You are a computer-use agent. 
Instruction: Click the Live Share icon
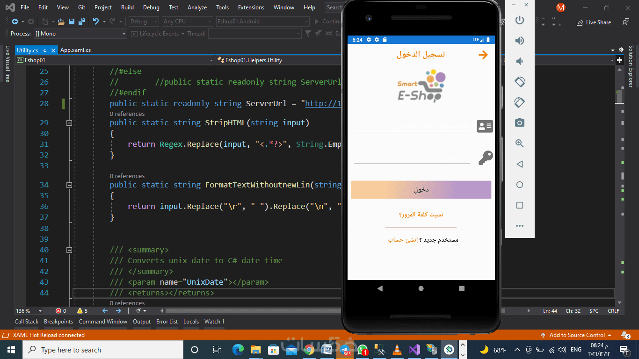[x=594, y=22]
